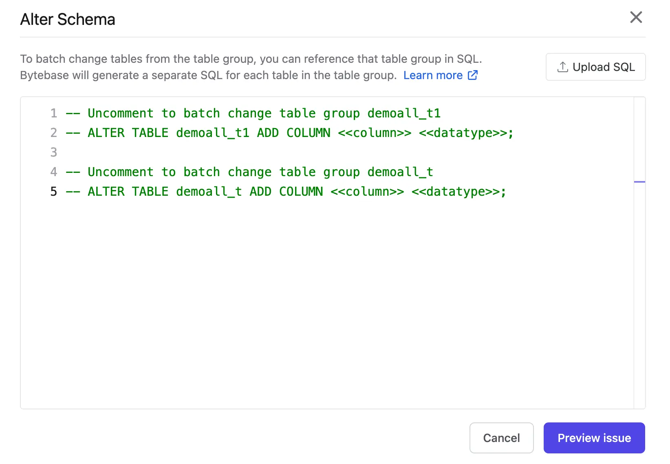
Task: Close the Alter Schema dialog
Action: pos(636,18)
